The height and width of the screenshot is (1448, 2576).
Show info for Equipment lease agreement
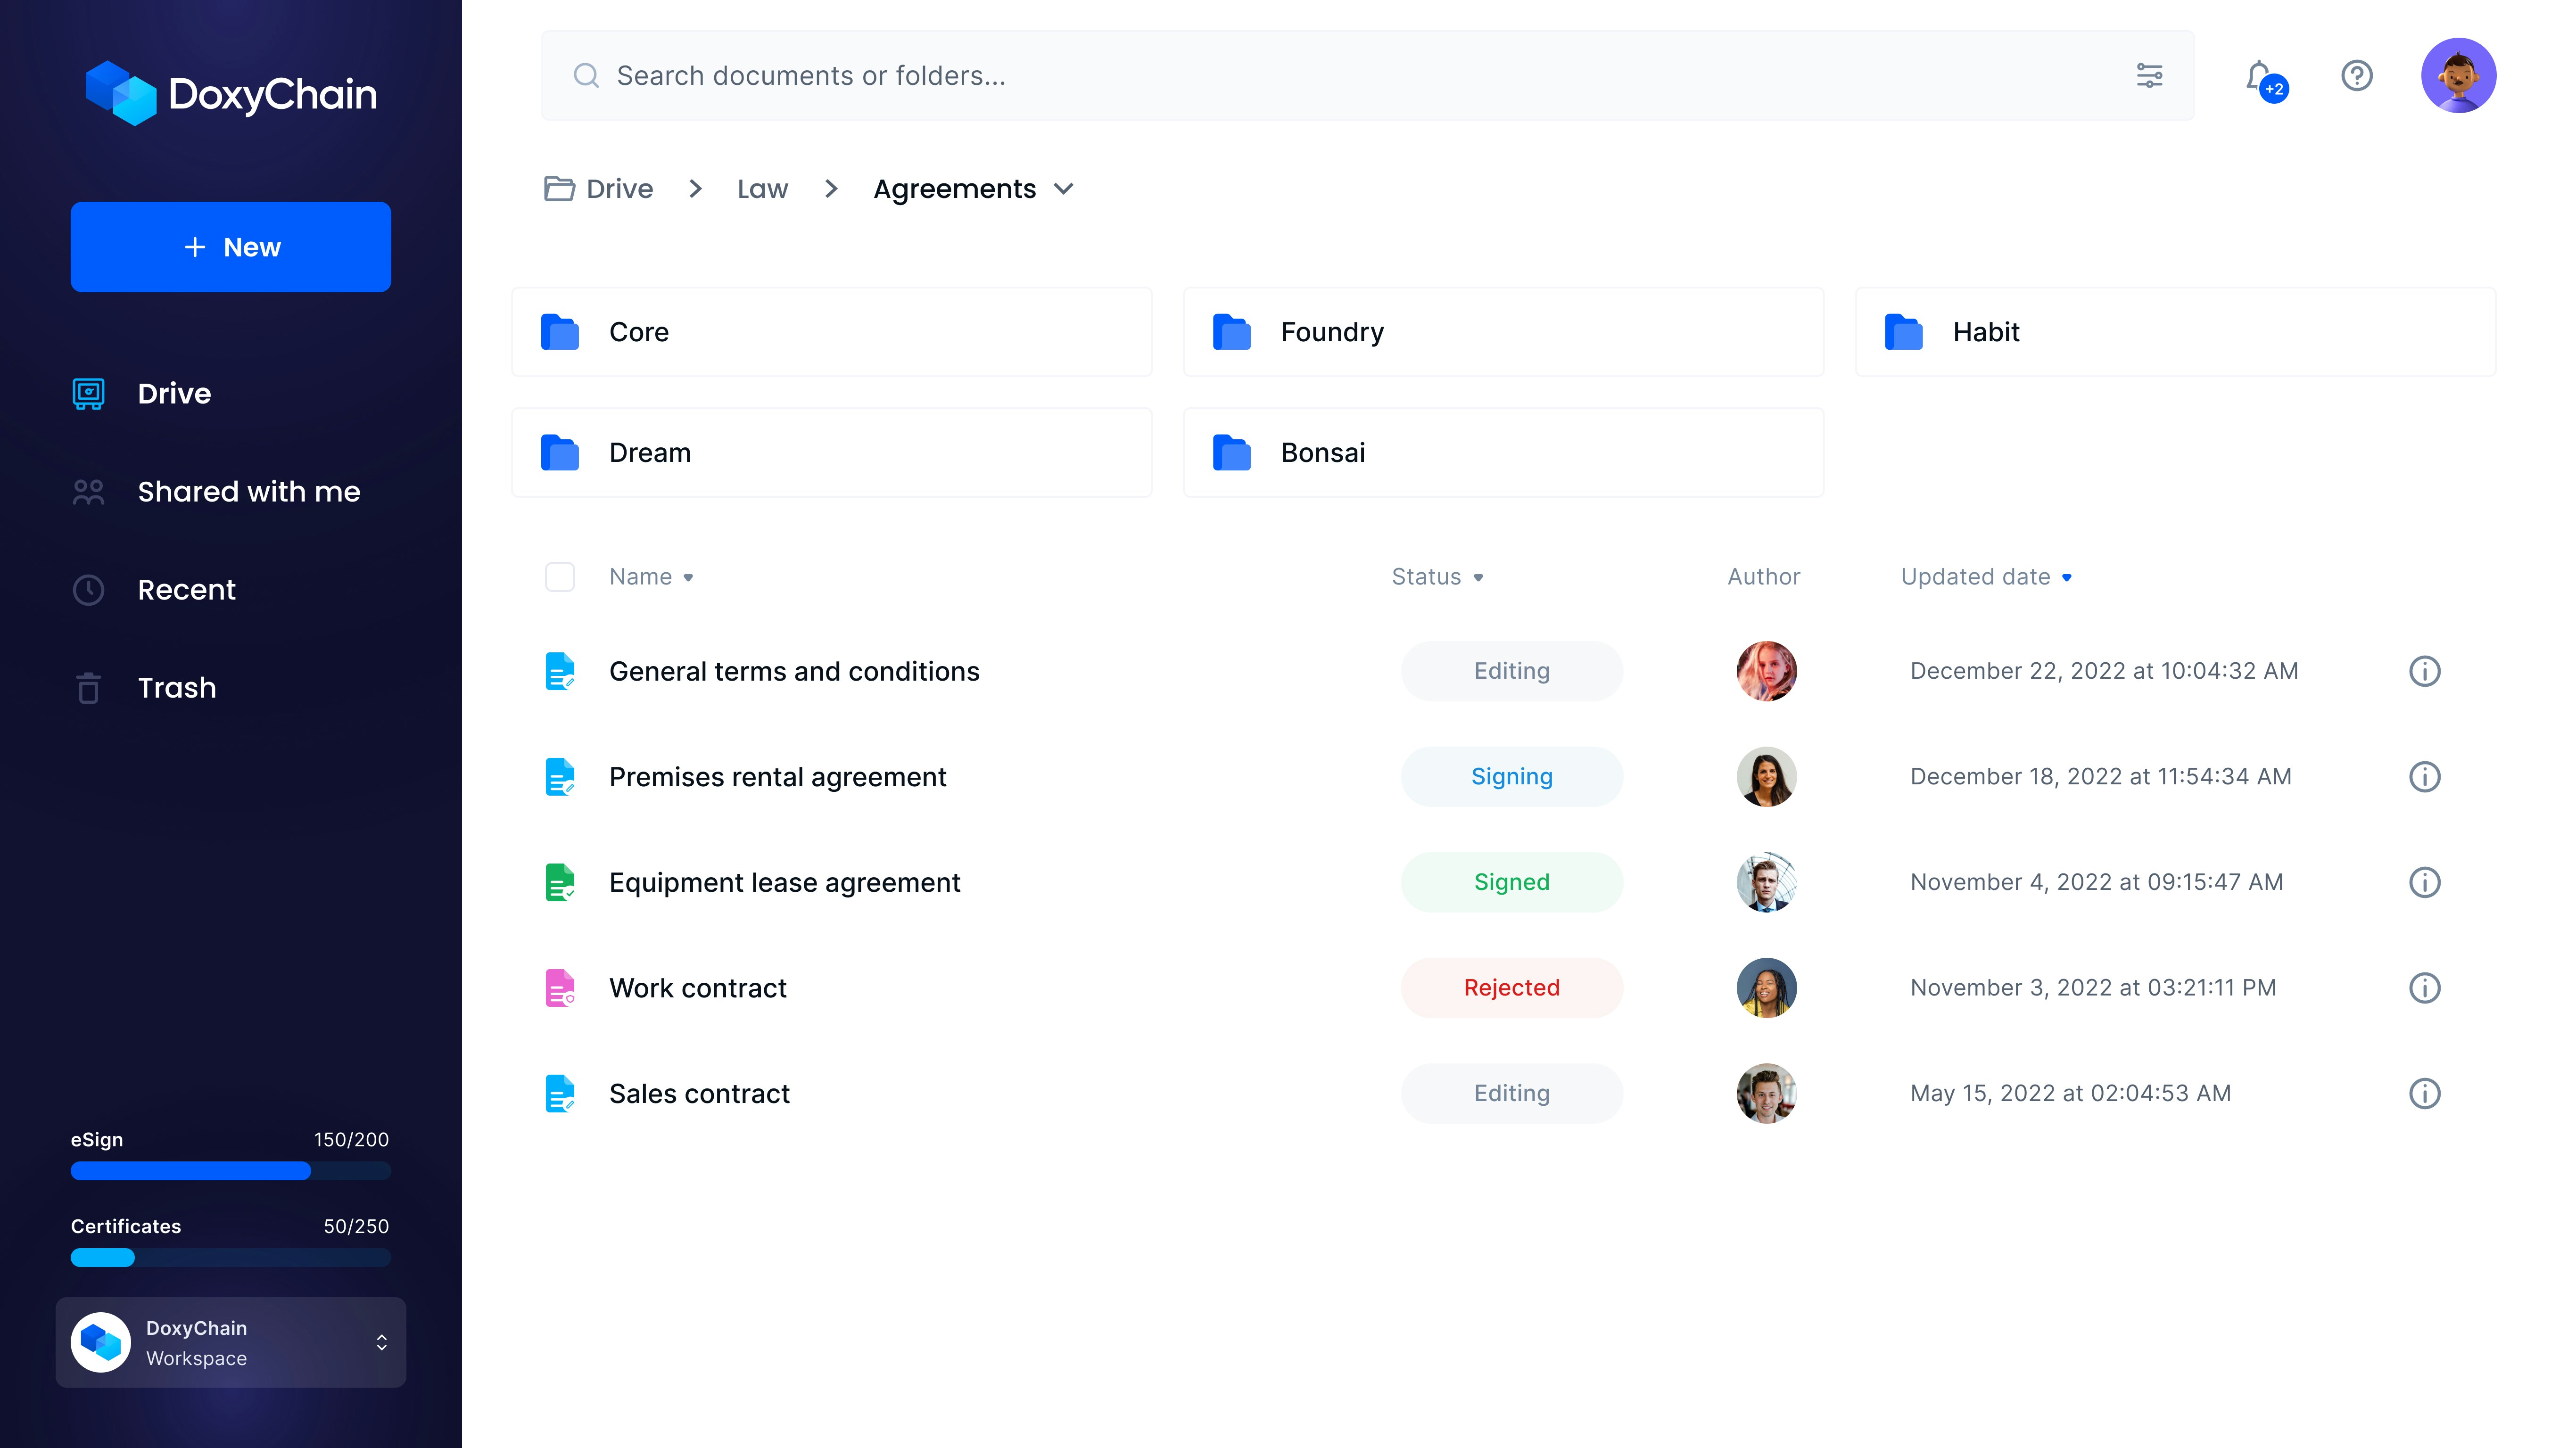pyautogui.click(x=2424, y=882)
